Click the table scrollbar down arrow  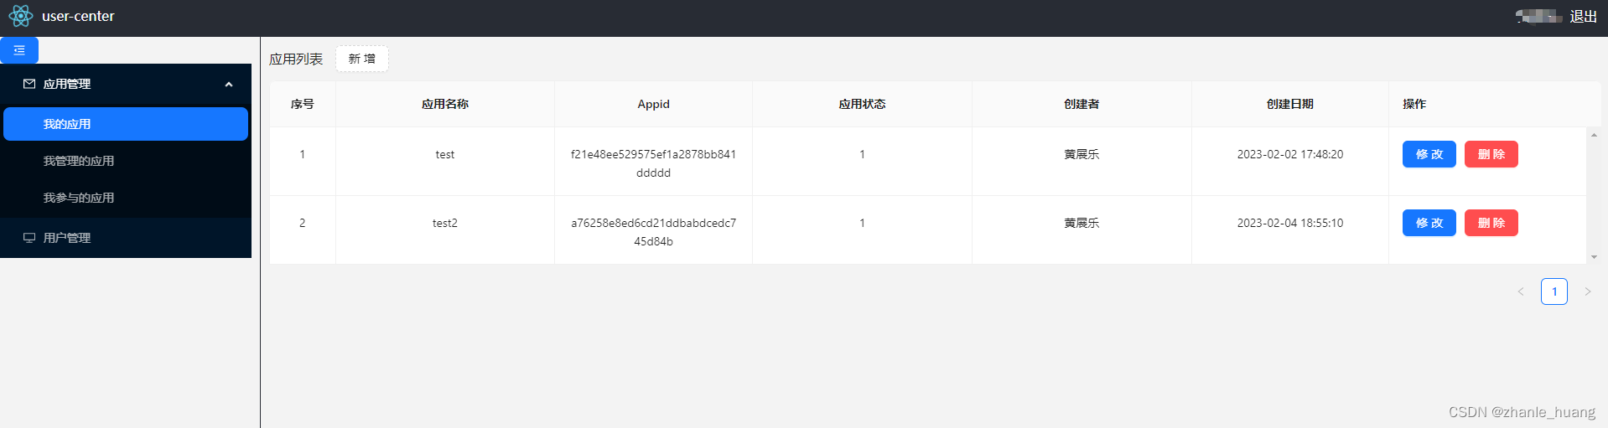click(1594, 257)
